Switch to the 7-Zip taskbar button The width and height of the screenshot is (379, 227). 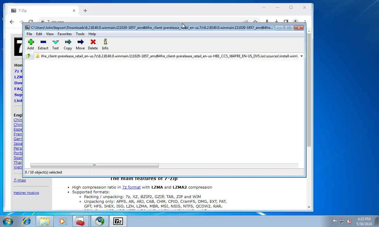118,221
